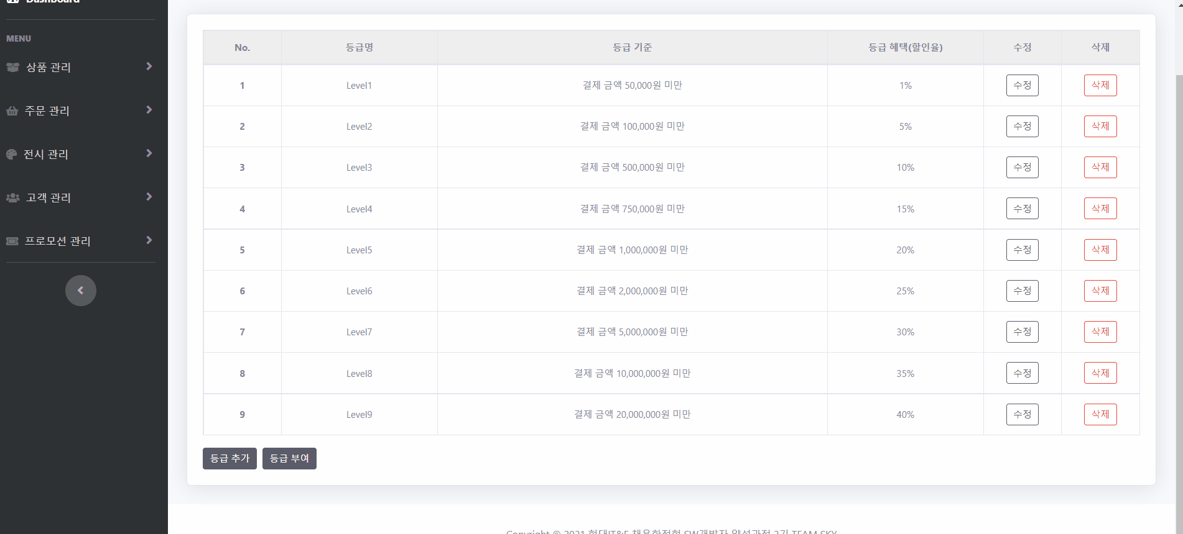
Task: Delete Level2 using its 삭제 button
Action: pos(1100,126)
